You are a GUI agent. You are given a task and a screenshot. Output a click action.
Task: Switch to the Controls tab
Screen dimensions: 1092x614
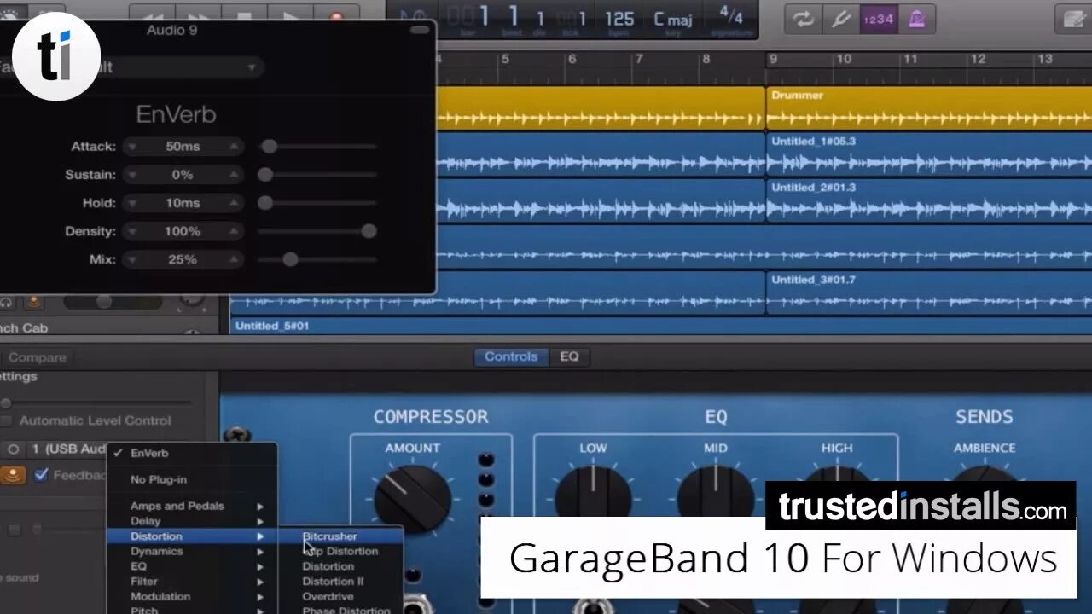[x=511, y=356]
